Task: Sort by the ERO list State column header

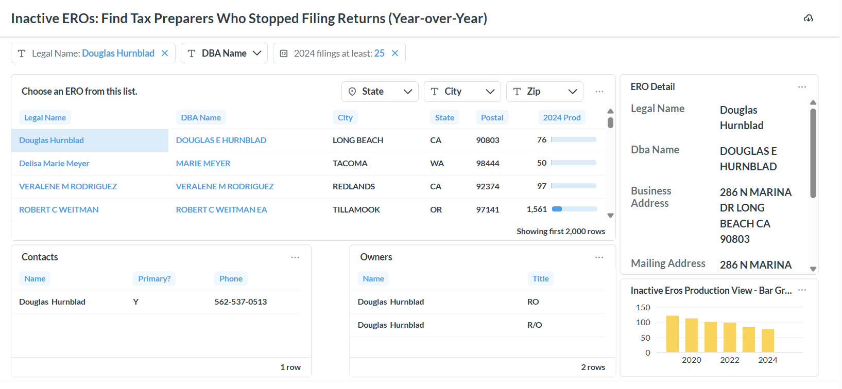Action: pyautogui.click(x=444, y=117)
